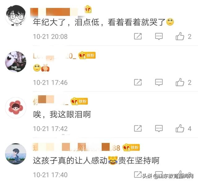Open reply box for 17:46 comment

(x=159, y=83)
